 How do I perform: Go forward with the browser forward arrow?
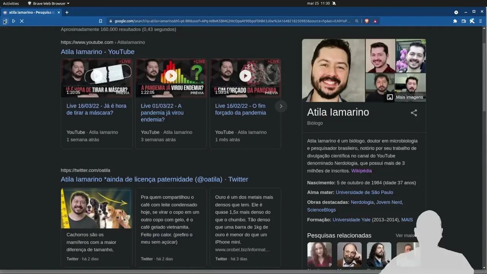[x=13, y=21]
